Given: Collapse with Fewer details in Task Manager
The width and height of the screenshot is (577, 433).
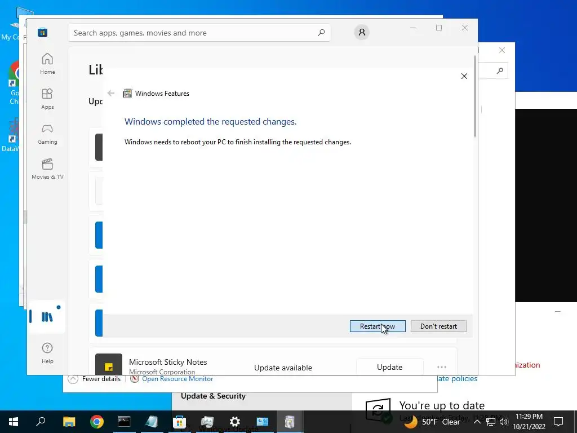Looking at the screenshot, I should point(95,379).
